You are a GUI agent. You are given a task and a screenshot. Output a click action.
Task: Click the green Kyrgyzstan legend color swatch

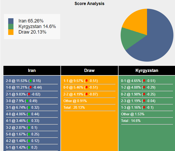[x=11, y=26]
